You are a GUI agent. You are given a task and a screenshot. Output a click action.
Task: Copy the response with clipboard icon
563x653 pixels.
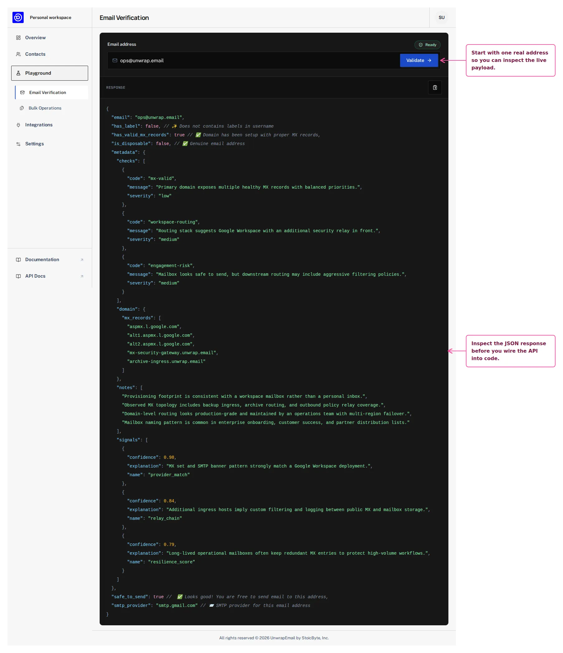point(435,87)
